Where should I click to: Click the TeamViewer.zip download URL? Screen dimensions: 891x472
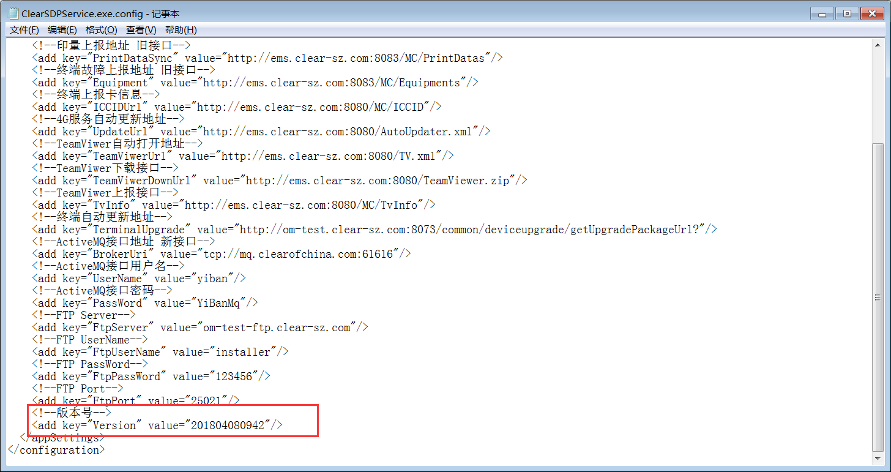(380, 181)
